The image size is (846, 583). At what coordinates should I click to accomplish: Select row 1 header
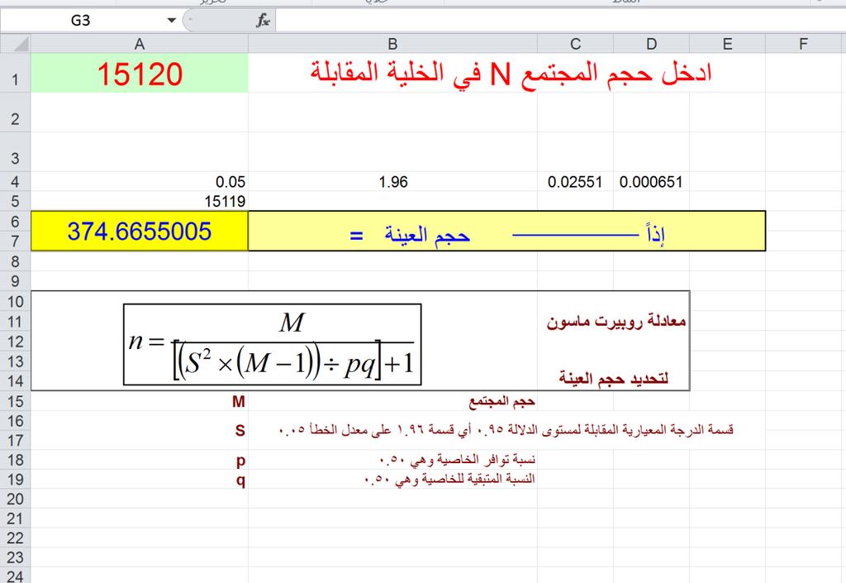15,73
